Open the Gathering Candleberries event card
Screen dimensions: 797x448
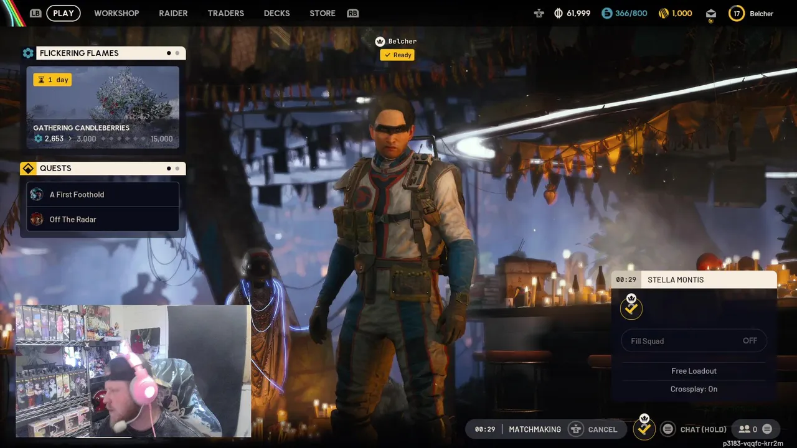pyautogui.click(x=103, y=107)
